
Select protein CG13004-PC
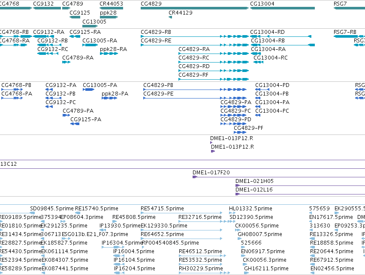[272, 111]
